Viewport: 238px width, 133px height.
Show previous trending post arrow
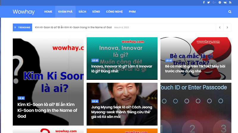(220, 27)
